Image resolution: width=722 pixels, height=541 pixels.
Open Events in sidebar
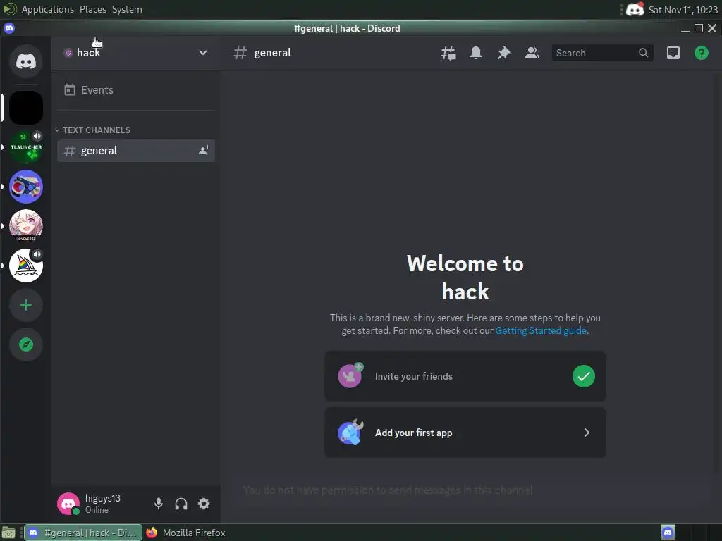[x=136, y=89]
